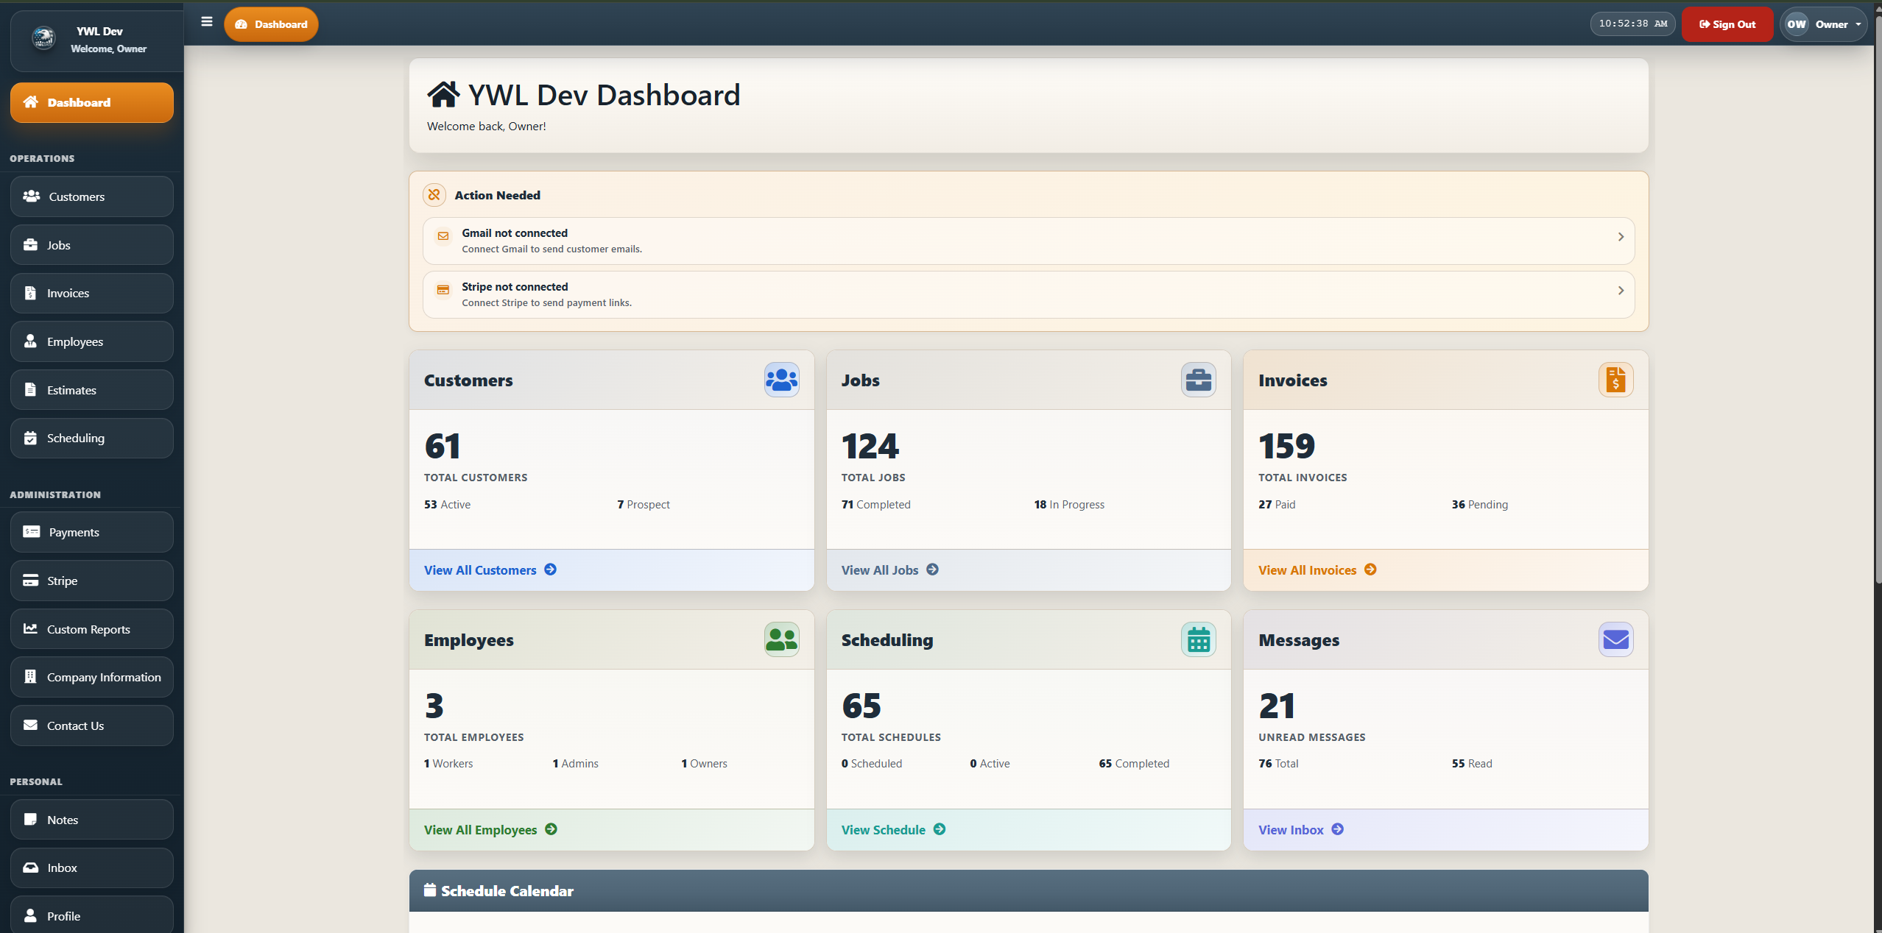Click the 159 total invoices count

coord(1286,446)
